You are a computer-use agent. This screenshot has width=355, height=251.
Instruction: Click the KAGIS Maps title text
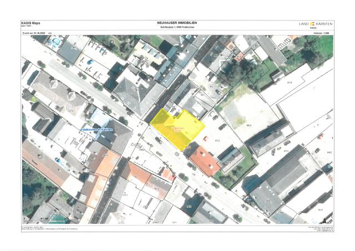(x=31, y=22)
